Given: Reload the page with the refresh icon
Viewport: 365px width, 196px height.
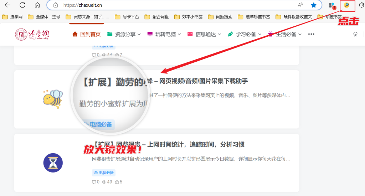Looking at the screenshot, I should (x=22, y=5).
